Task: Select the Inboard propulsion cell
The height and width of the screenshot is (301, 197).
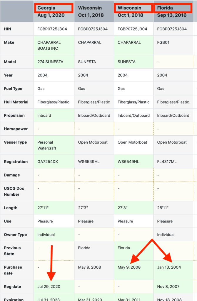Action: (44, 115)
